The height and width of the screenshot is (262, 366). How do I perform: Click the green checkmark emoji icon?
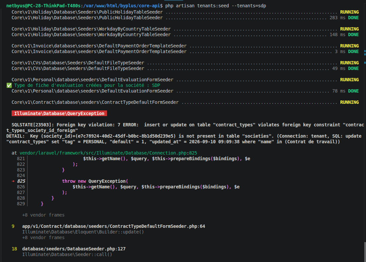click(x=9, y=85)
